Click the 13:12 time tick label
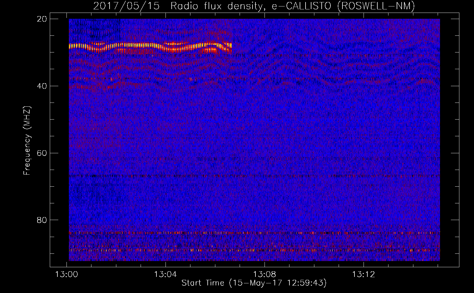 tap(364, 275)
